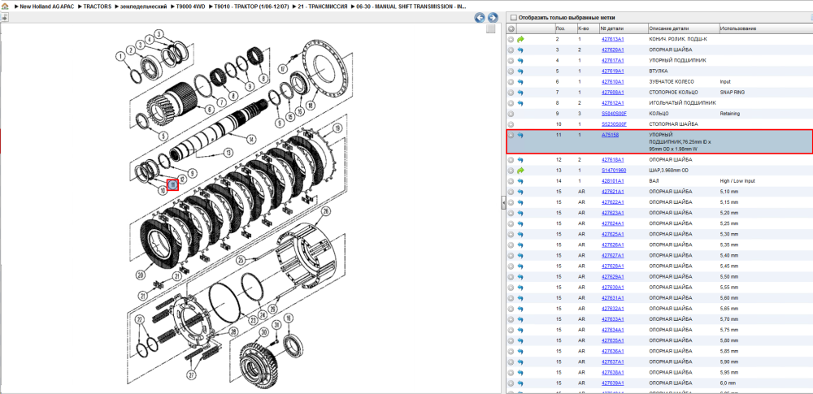Select callout 1 in the diagram
This screenshot has height=394, width=813.
(120, 55)
